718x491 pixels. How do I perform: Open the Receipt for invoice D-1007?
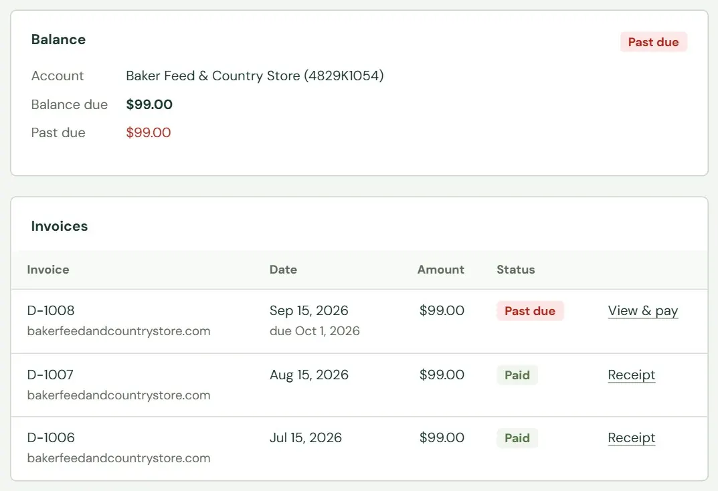632,375
